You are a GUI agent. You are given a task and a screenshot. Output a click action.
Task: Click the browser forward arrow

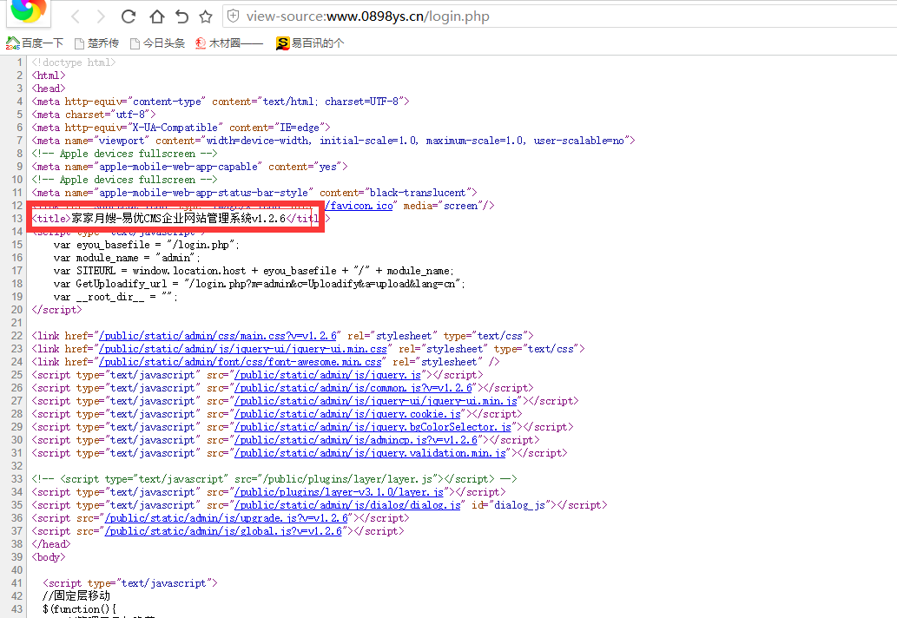click(101, 16)
